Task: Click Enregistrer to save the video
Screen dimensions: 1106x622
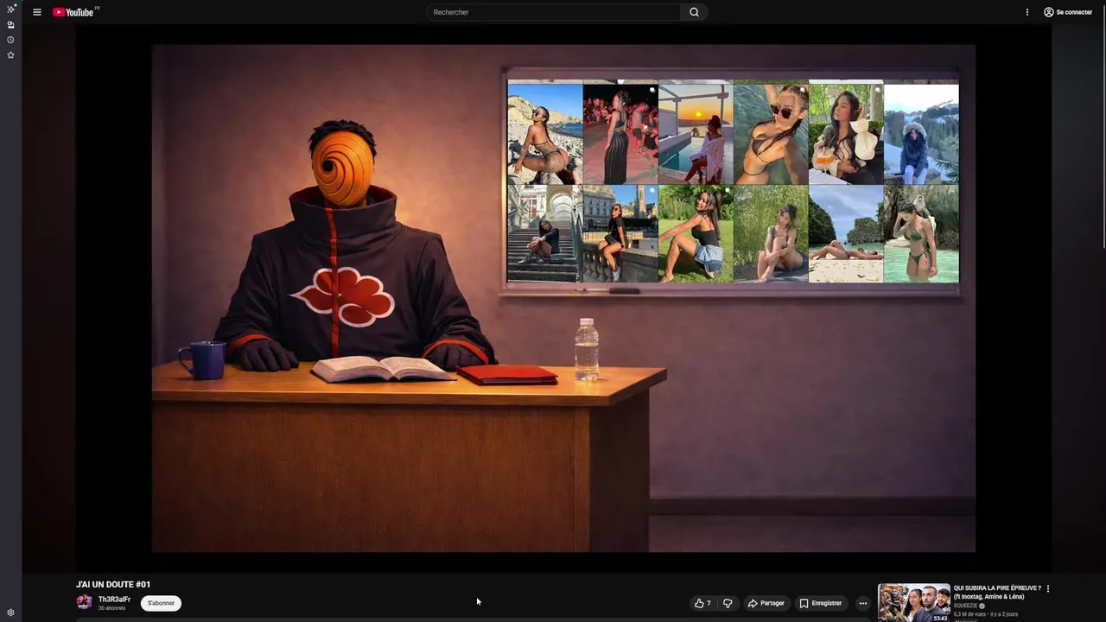Action: (x=820, y=603)
